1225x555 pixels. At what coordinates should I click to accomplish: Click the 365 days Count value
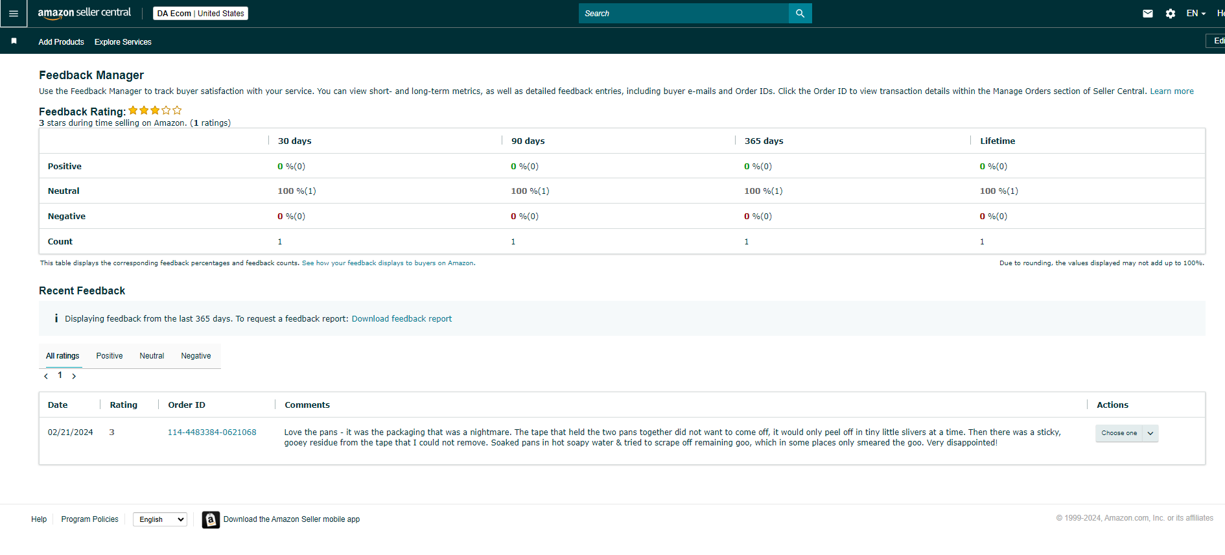click(x=747, y=242)
